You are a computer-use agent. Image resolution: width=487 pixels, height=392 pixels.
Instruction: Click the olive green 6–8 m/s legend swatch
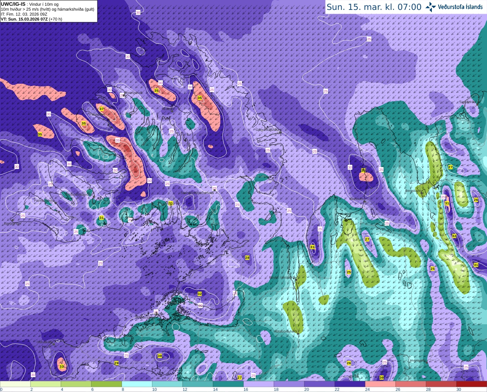(107, 384)
